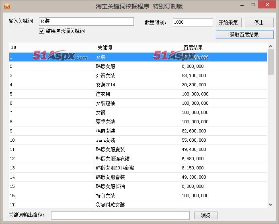This screenshot has width=279, height=224.
Task: Click the Taobao app icon in title bar
Action: [7, 6]
